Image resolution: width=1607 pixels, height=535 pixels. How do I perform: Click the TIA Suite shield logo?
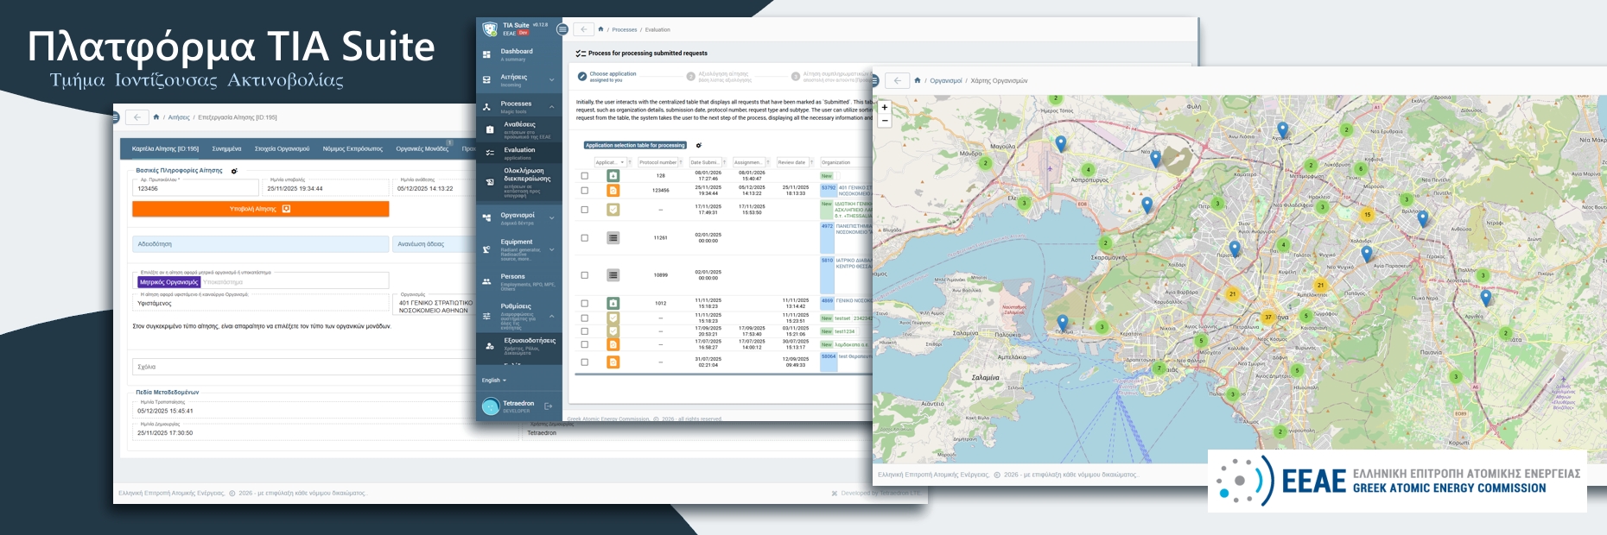tap(490, 28)
